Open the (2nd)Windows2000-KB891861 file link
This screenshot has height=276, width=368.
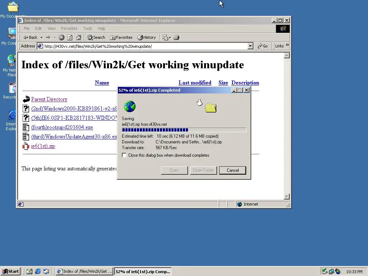coord(74,109)
